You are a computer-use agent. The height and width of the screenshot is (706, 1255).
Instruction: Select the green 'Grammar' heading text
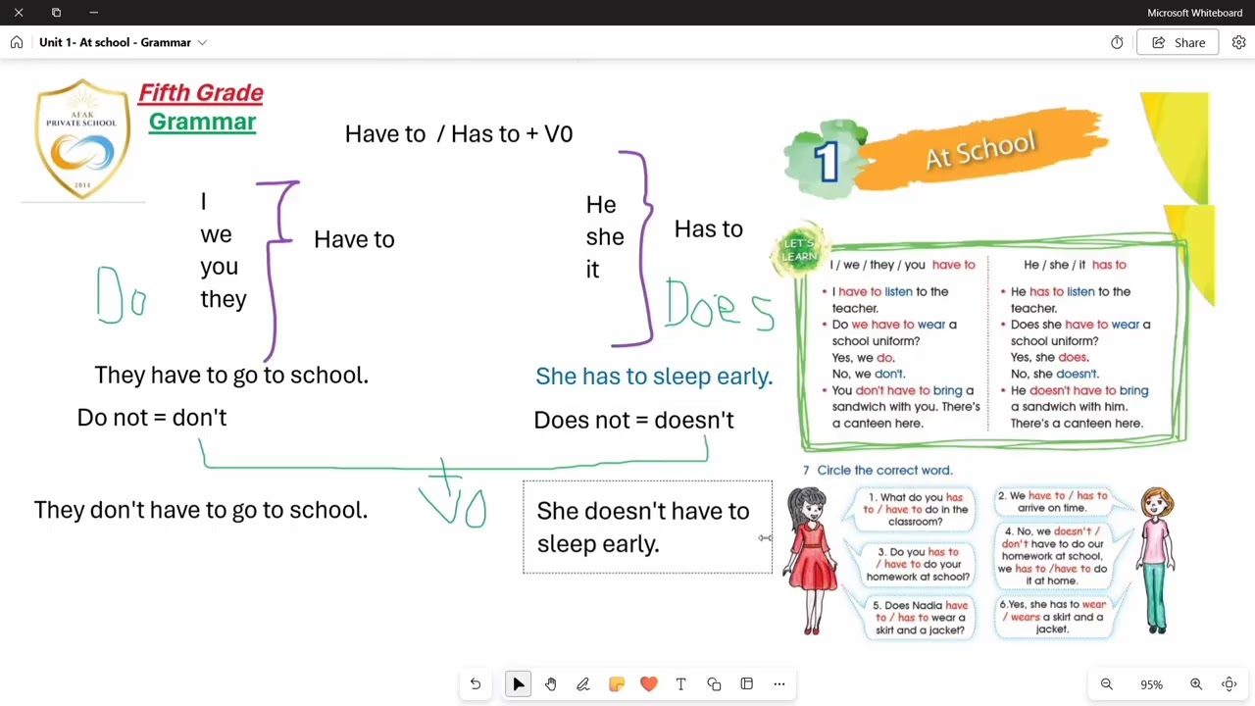(202, 122)
